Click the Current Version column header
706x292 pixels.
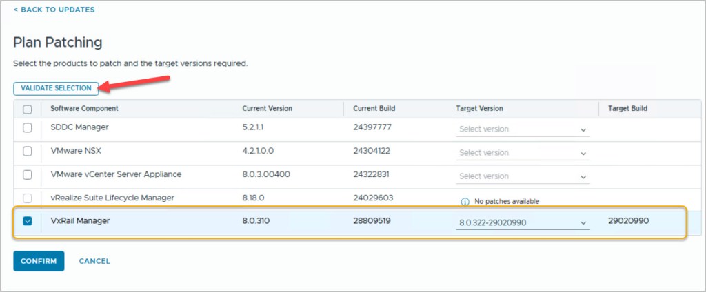click(267, 109)
